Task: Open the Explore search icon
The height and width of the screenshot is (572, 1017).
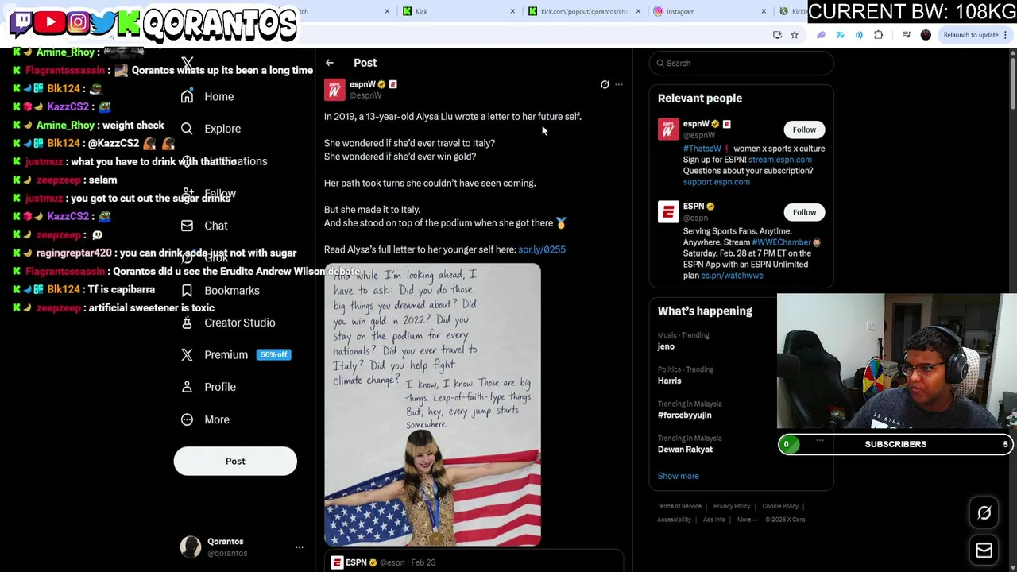Action: tap(187, 129)
